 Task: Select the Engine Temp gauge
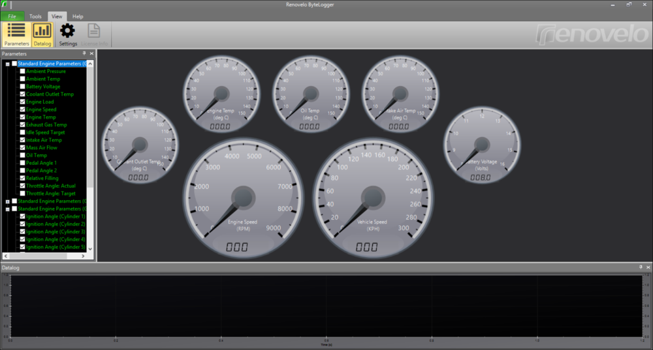pos(221,94)
